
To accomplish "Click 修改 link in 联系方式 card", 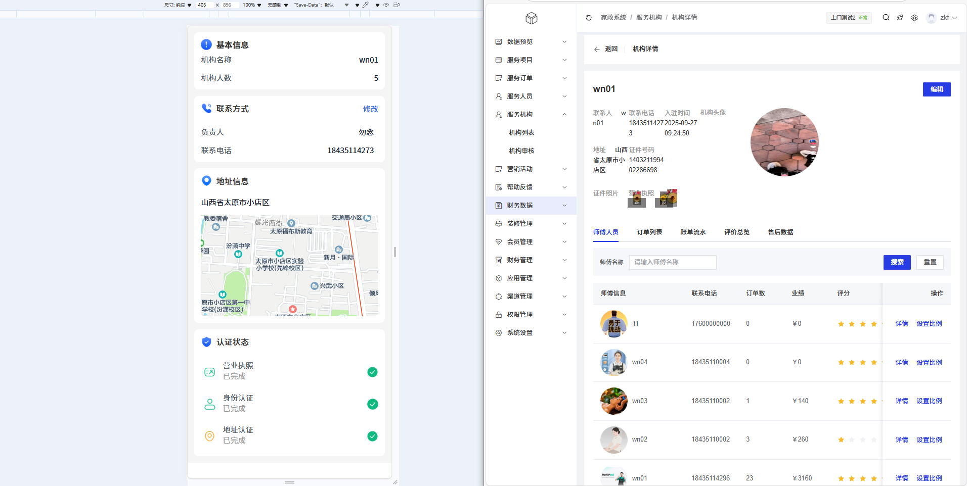I will click(370, 109).
